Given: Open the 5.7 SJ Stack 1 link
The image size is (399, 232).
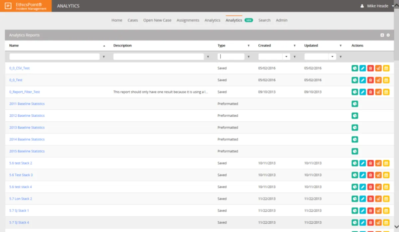Looking at the screenshot, I should pos(19,211).
